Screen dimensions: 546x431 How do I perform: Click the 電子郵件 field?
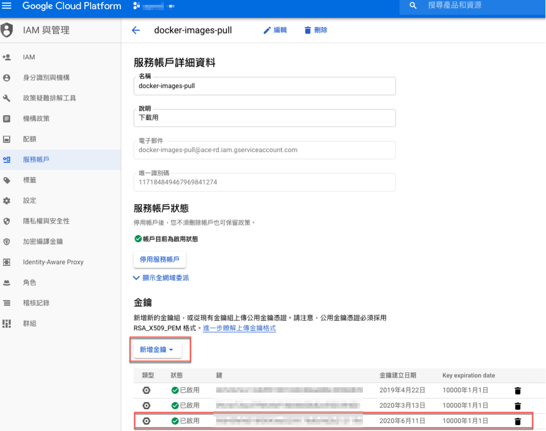[265, 150]
